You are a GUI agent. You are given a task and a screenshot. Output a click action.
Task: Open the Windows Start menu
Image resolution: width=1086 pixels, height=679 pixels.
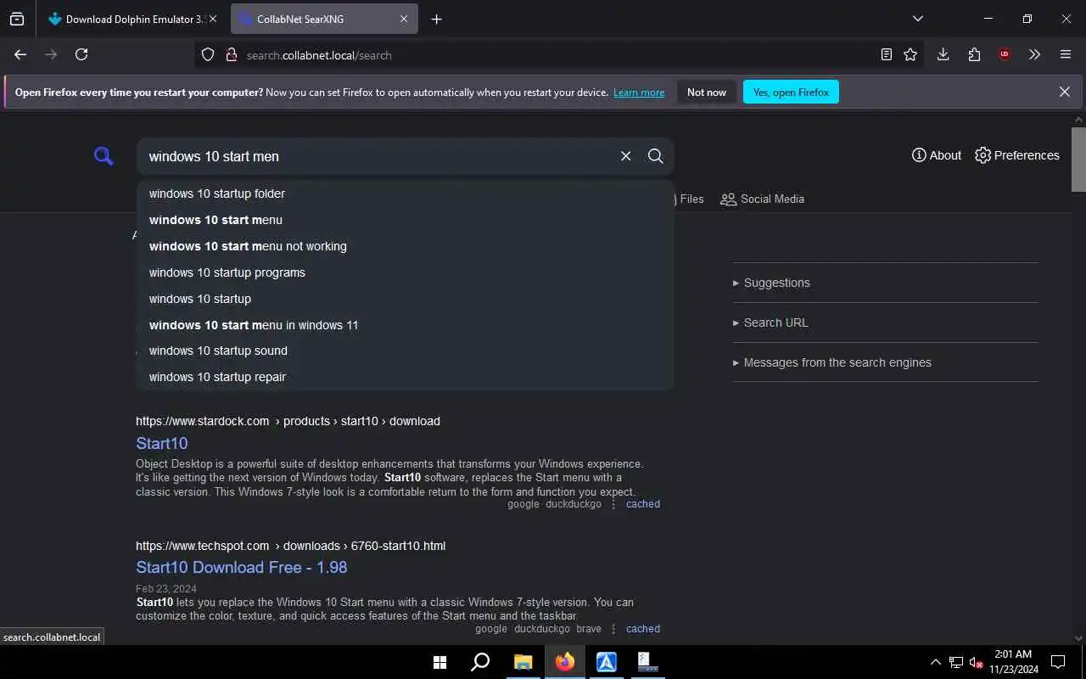tap(439, 662)
